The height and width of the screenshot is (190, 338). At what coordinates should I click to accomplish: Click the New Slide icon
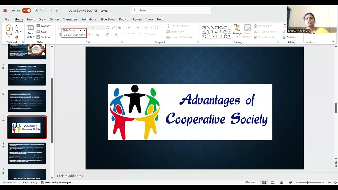tap(31, 27)
